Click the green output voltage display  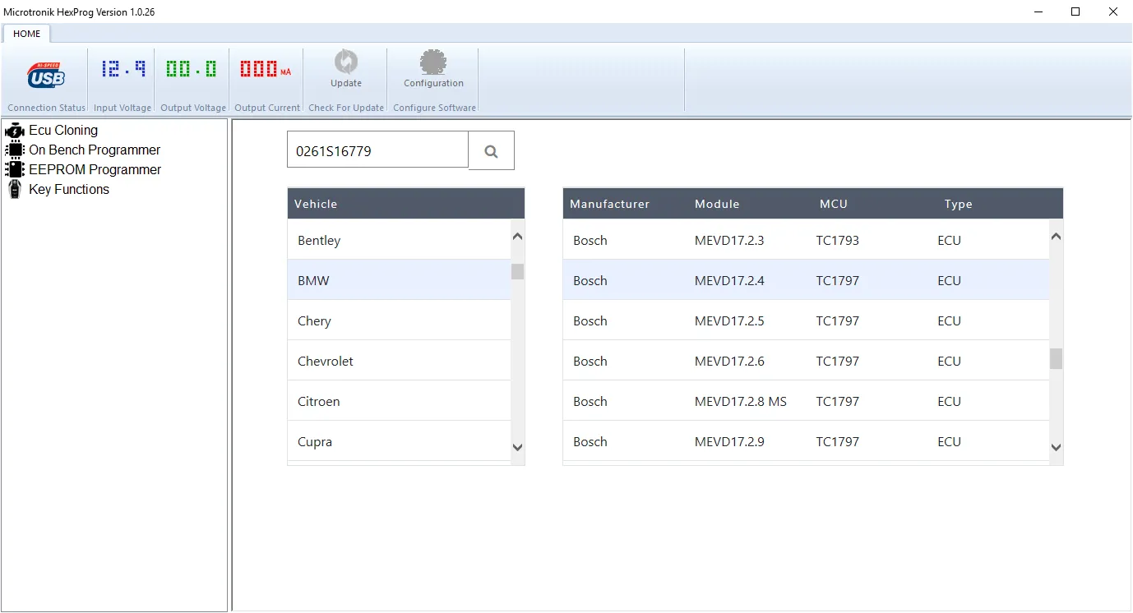point(192,69)
